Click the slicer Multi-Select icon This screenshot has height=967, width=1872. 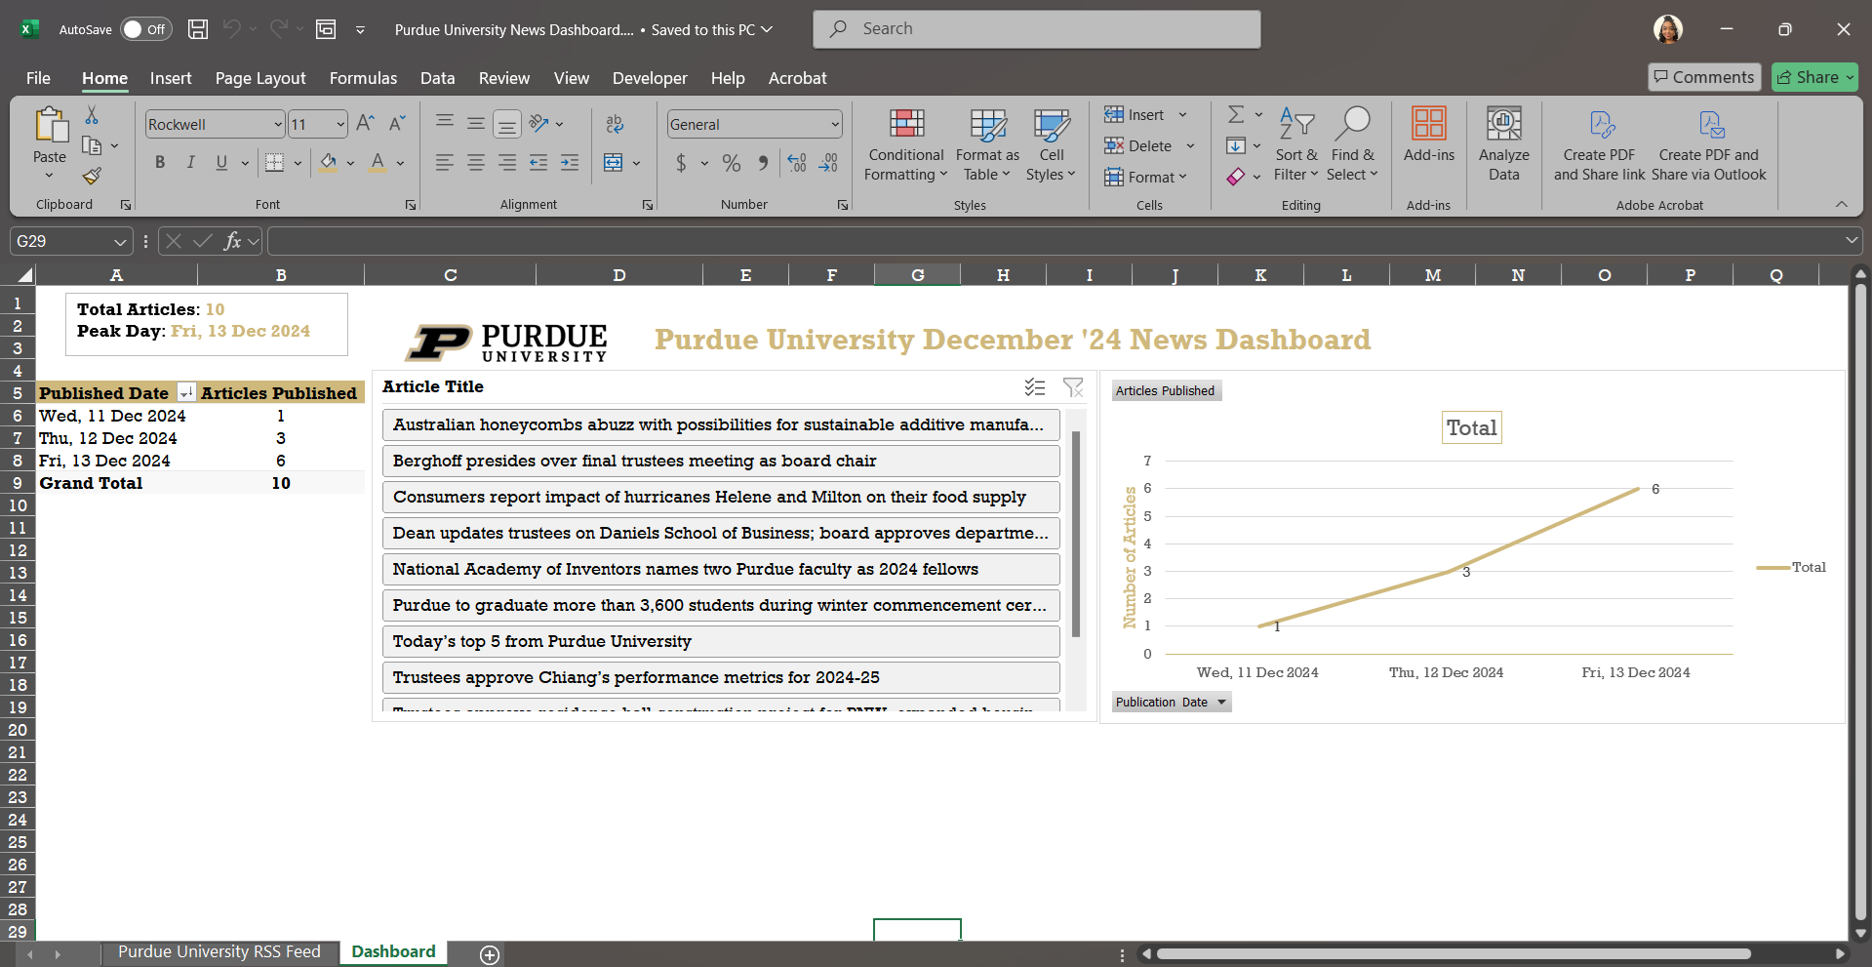coord(1035,387)
